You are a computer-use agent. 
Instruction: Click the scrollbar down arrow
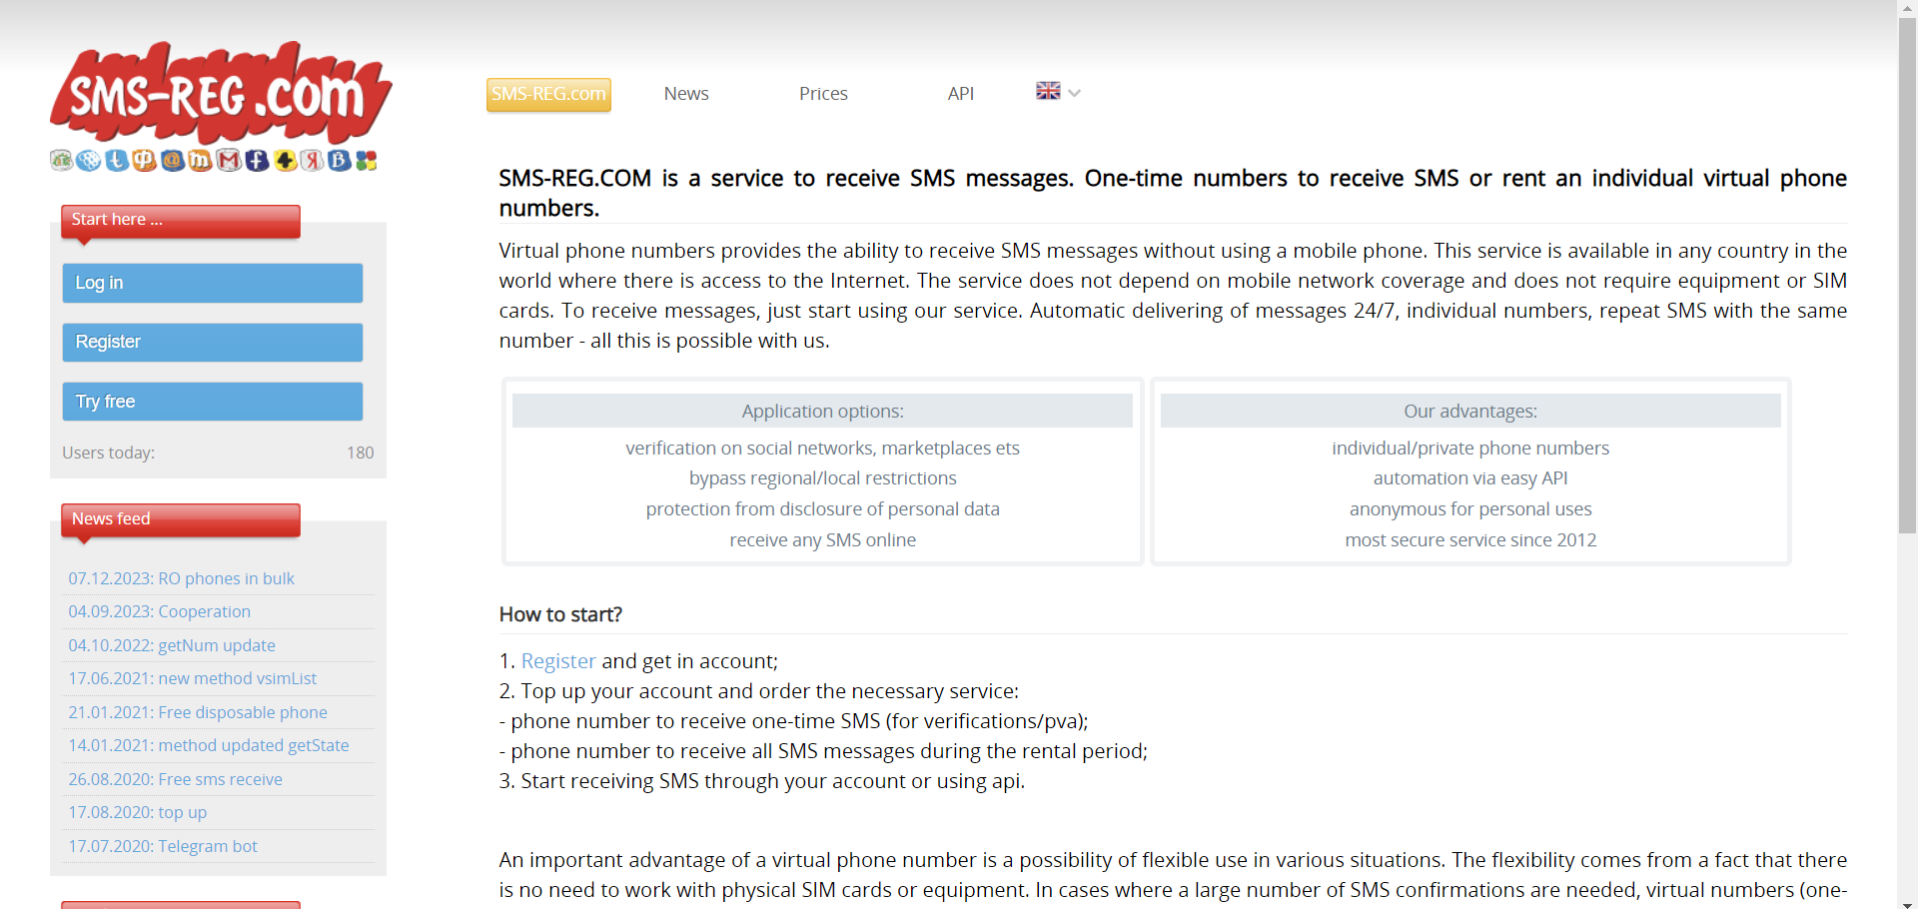coord(1907,902)
